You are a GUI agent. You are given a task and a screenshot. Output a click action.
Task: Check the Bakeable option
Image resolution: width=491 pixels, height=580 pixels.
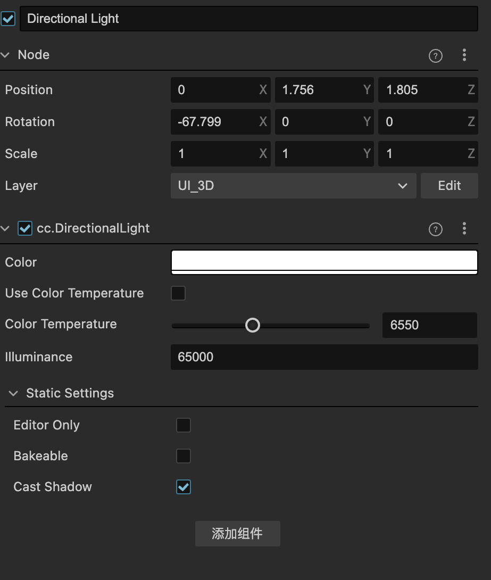[x=184, y=456]
